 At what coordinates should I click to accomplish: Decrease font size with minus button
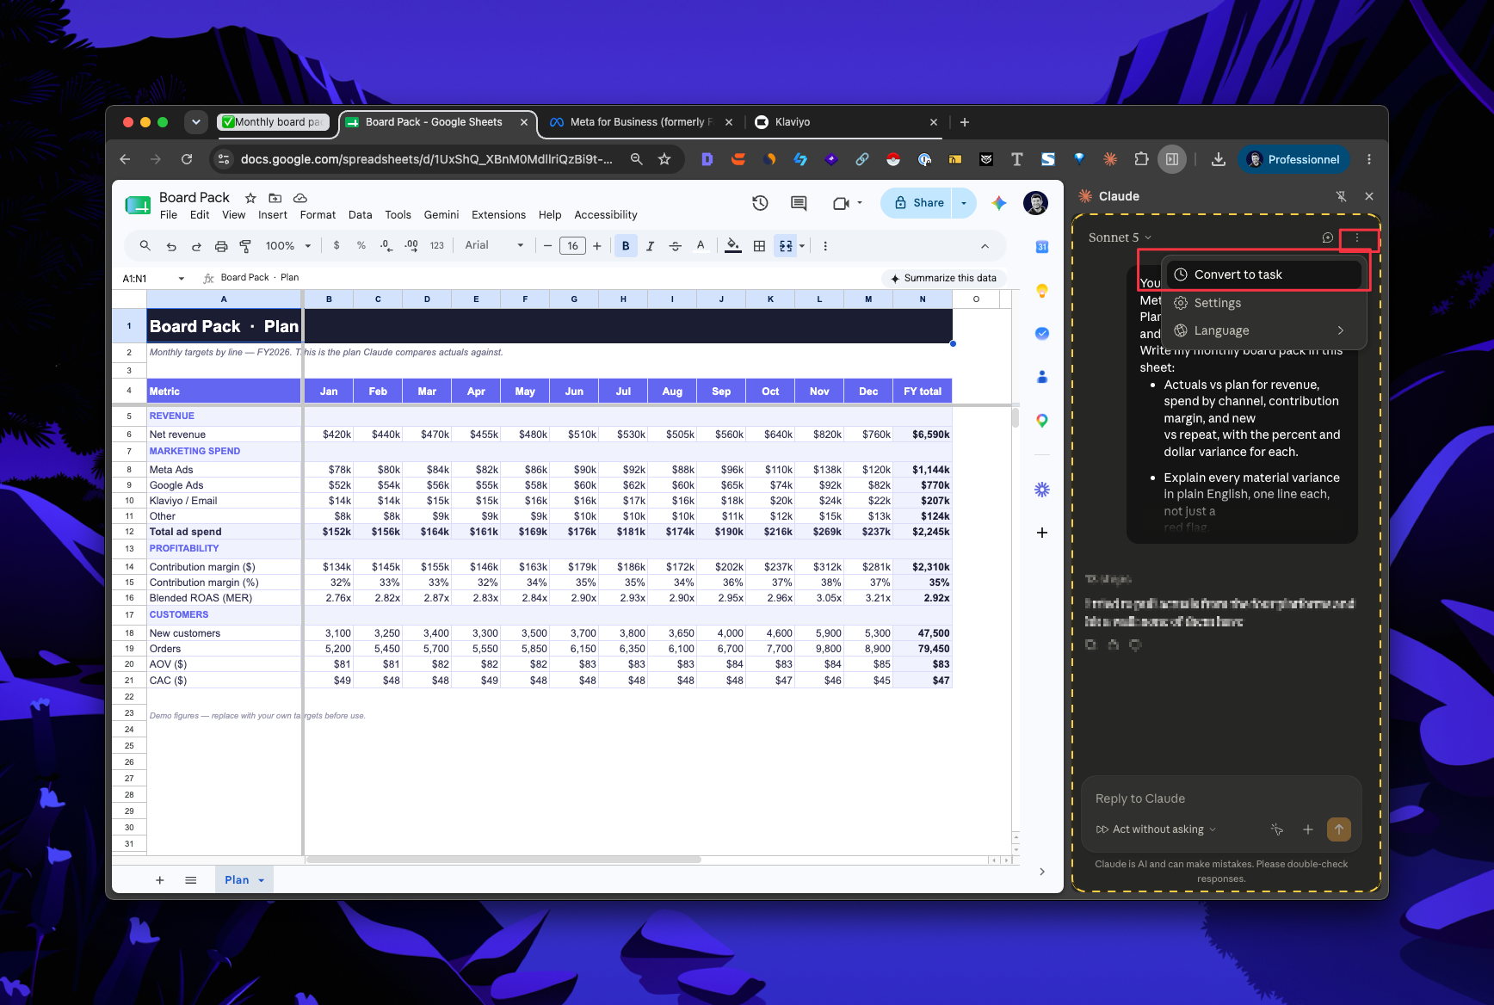tap(547, 246)
